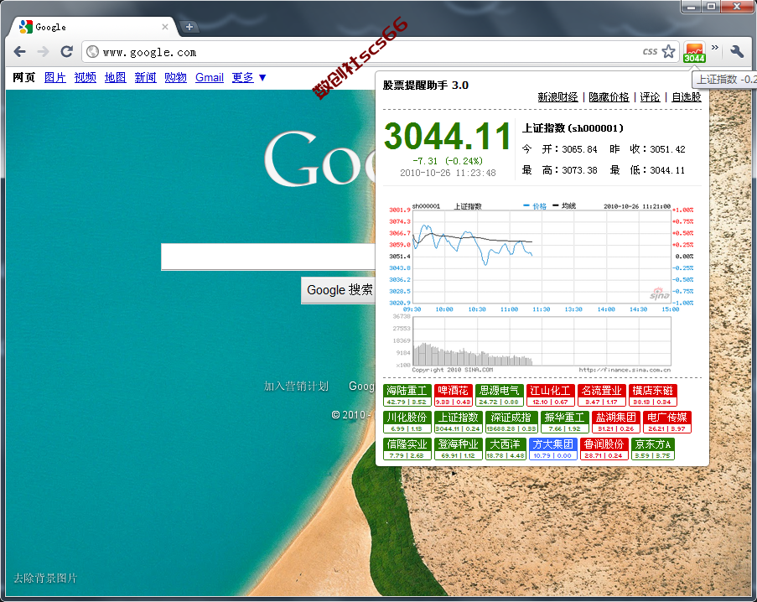This screenshot has height=602, width=757.
Task: Click 去除背景图片 to remove background
Action: (x=45, y=578)
